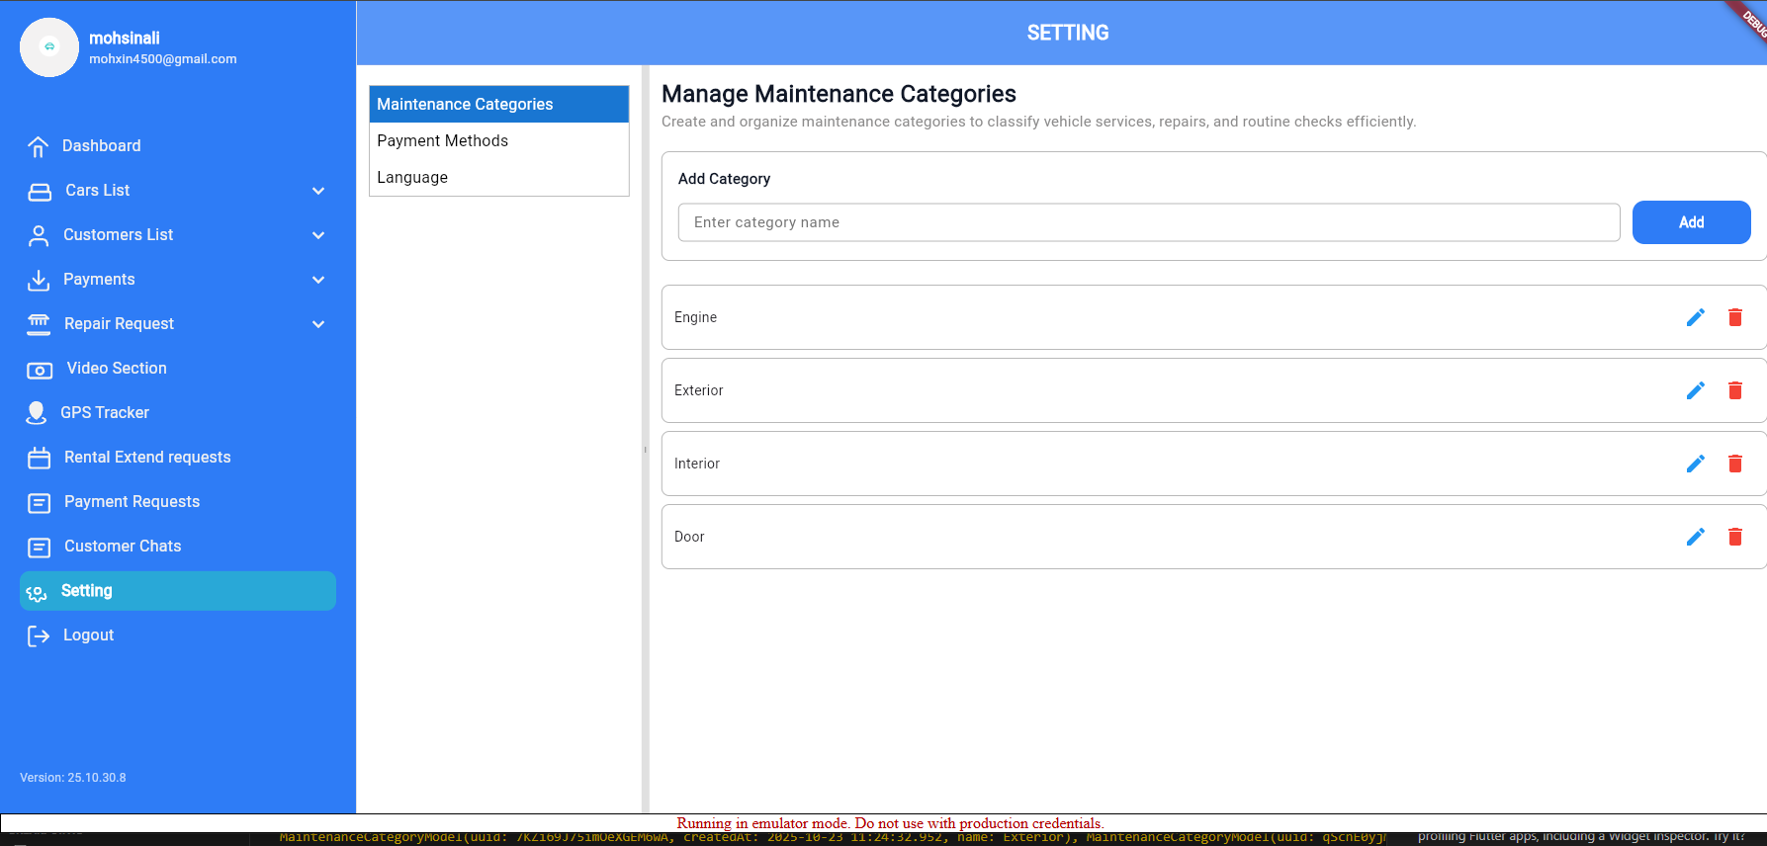1767x846 pixels.
Task: Click the GPS Tracker pin icon
Action: pyautogui.click(x=37, y=413)
